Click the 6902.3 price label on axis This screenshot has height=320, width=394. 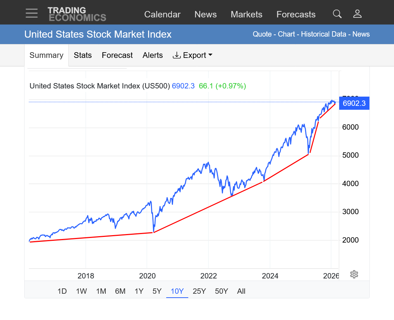coord(354,103)
